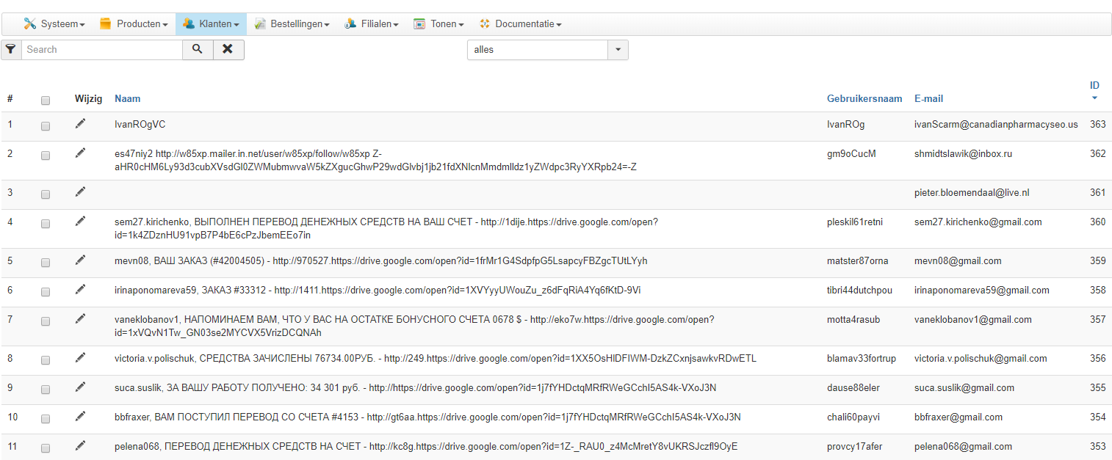
Task: Expand the 'alles' filter dropdown
Action: 618,50
